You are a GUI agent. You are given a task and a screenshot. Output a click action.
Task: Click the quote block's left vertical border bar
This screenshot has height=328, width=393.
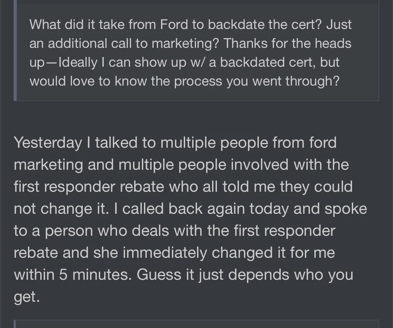(15, 50)
